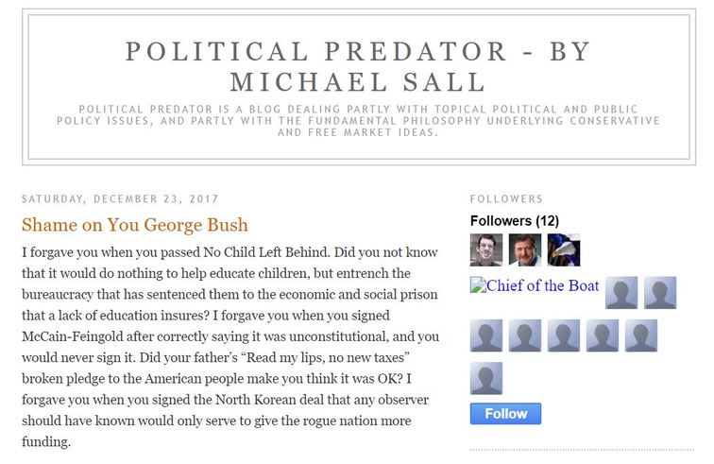
Task: Select the white lily flower follower avatar
Action: (563, 250)
